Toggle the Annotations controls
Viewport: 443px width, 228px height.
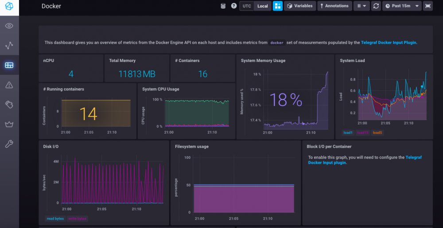click(334, 6)
